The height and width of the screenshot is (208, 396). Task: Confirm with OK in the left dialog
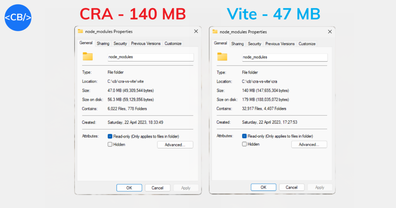tap(129, 188)
